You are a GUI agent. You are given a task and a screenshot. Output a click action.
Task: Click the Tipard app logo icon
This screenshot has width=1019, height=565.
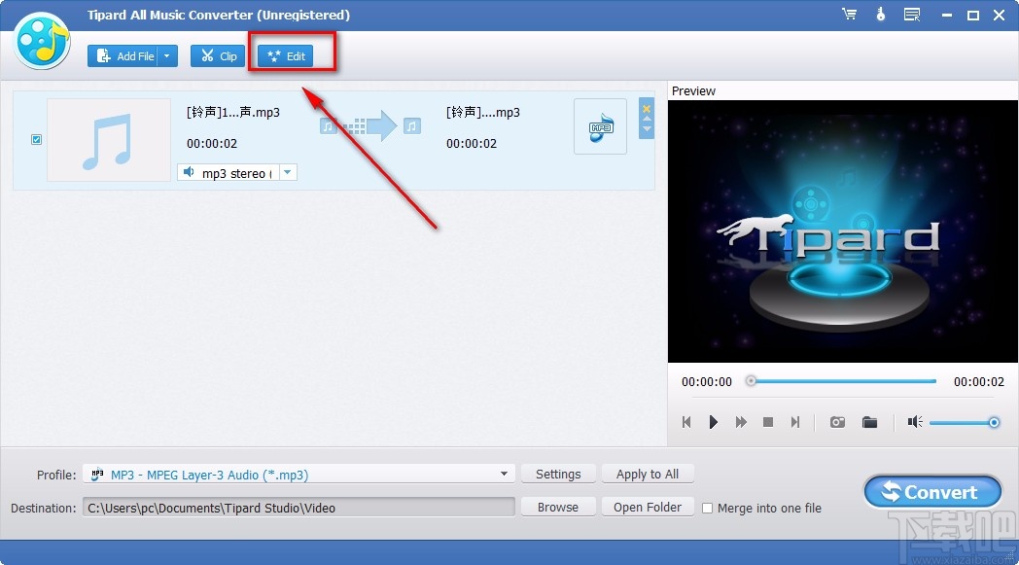coord(42,40)
